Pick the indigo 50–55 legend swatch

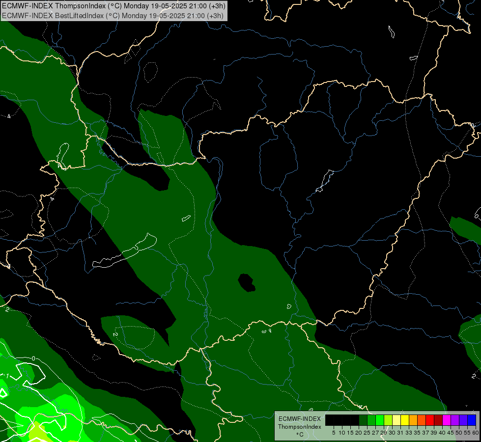(x=463, y=420)
